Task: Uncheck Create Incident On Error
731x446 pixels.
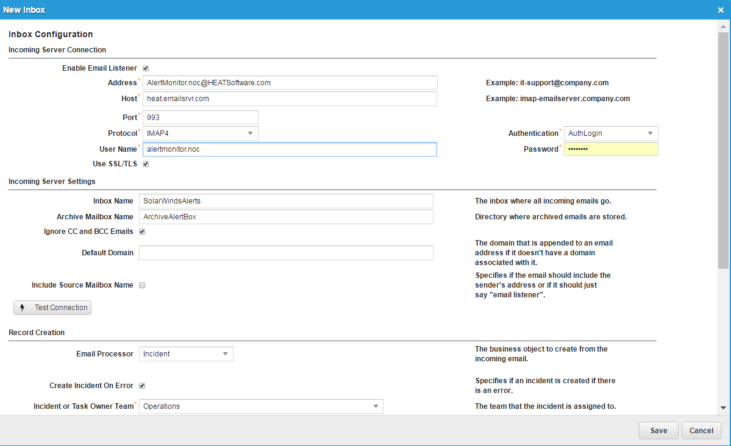Action: click(x=142, y=386)
